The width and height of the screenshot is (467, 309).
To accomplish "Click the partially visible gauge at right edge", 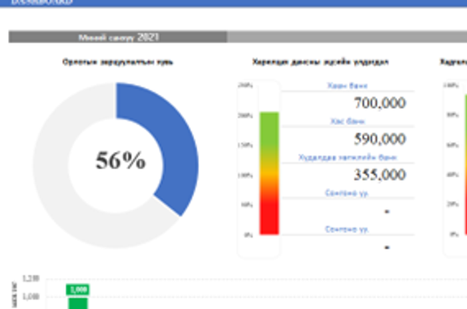I will click(462, 166).
